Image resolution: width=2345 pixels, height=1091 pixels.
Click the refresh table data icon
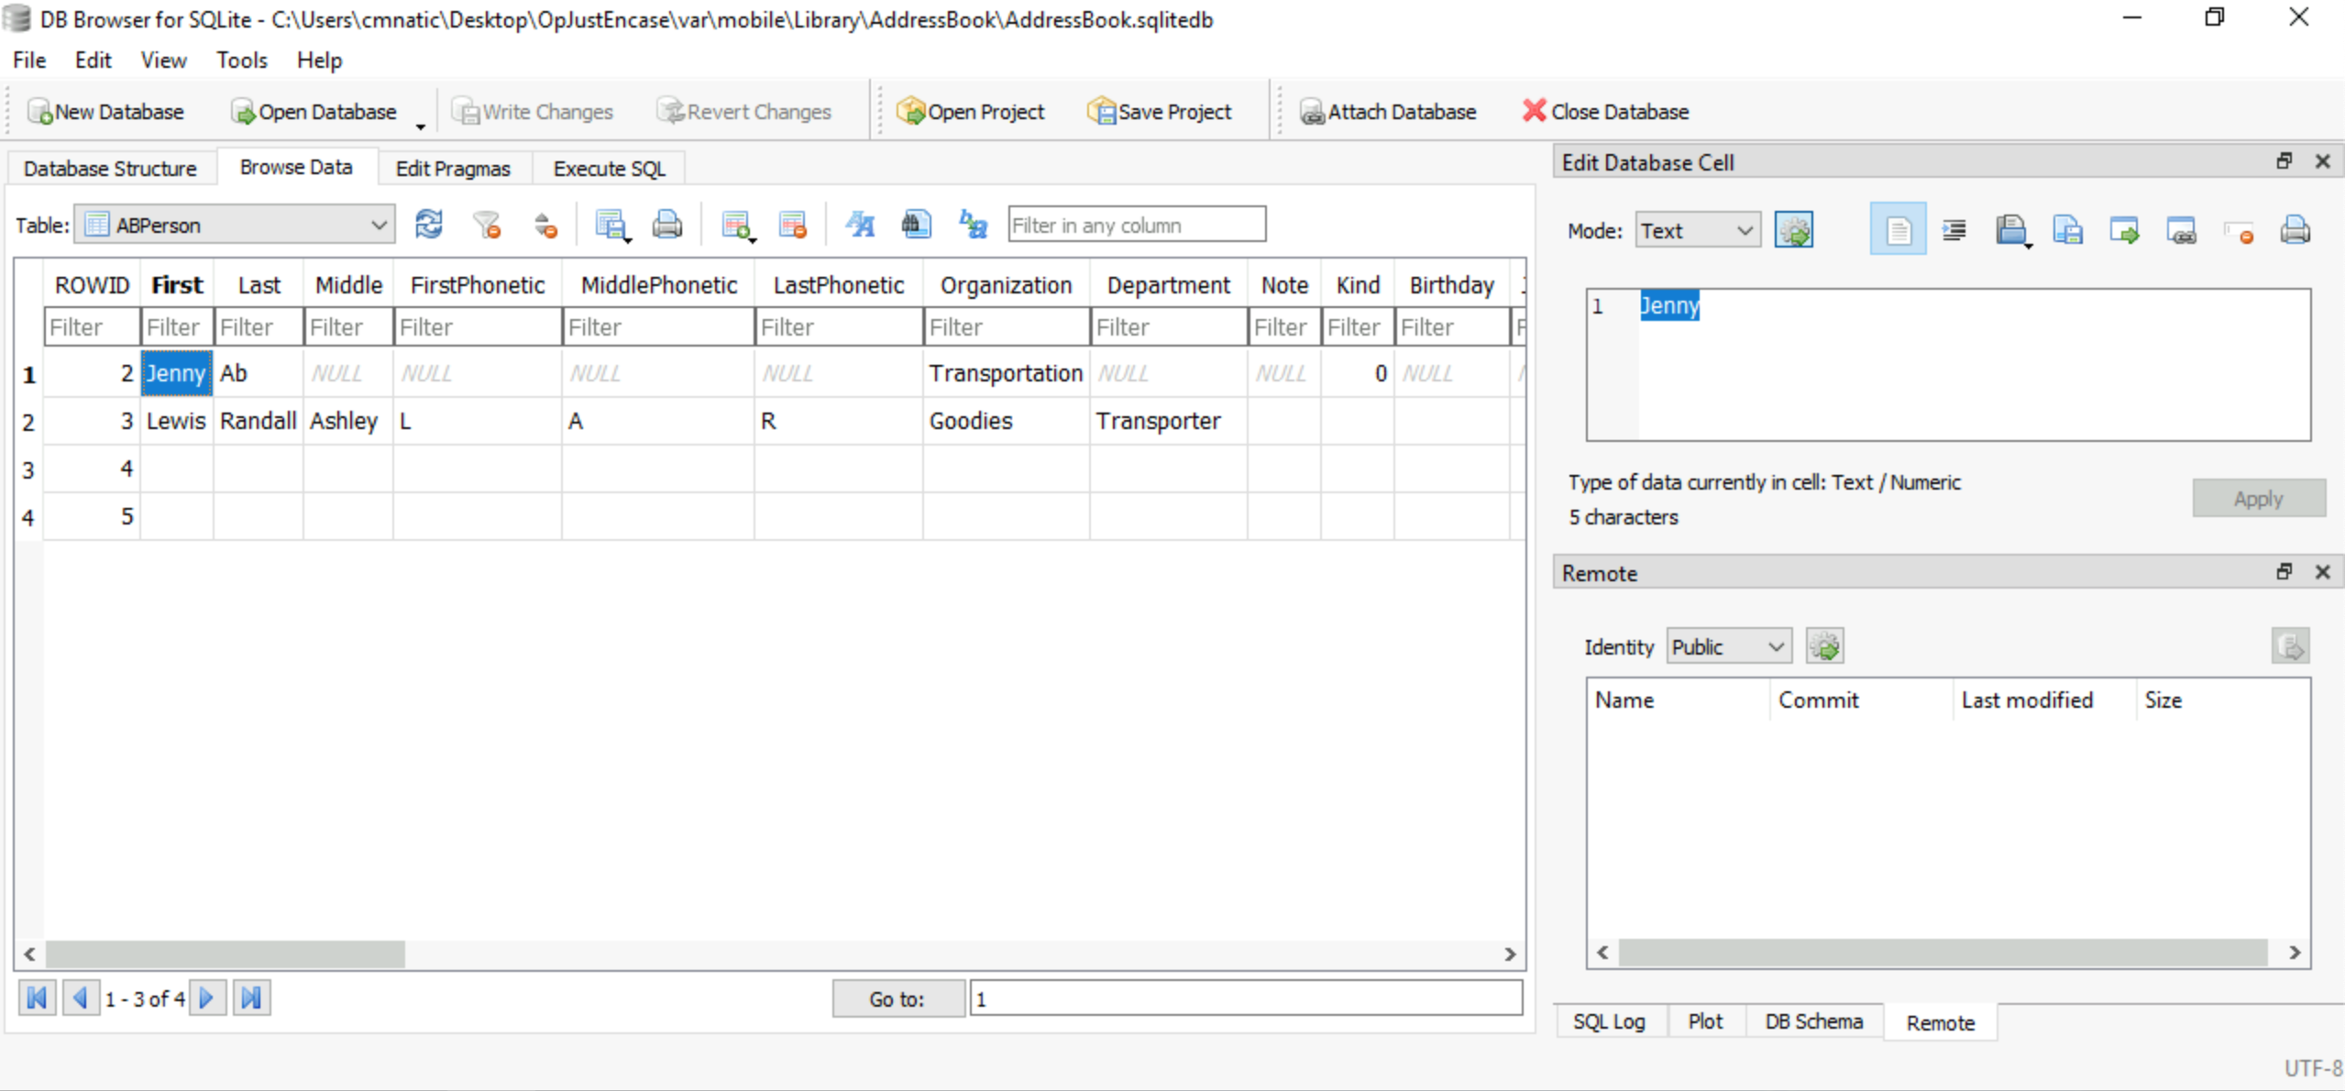pos(429,225)
